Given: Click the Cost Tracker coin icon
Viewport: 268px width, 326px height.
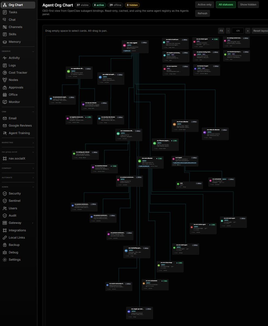Looking at the screenshot, I should (x=5, y=73).
